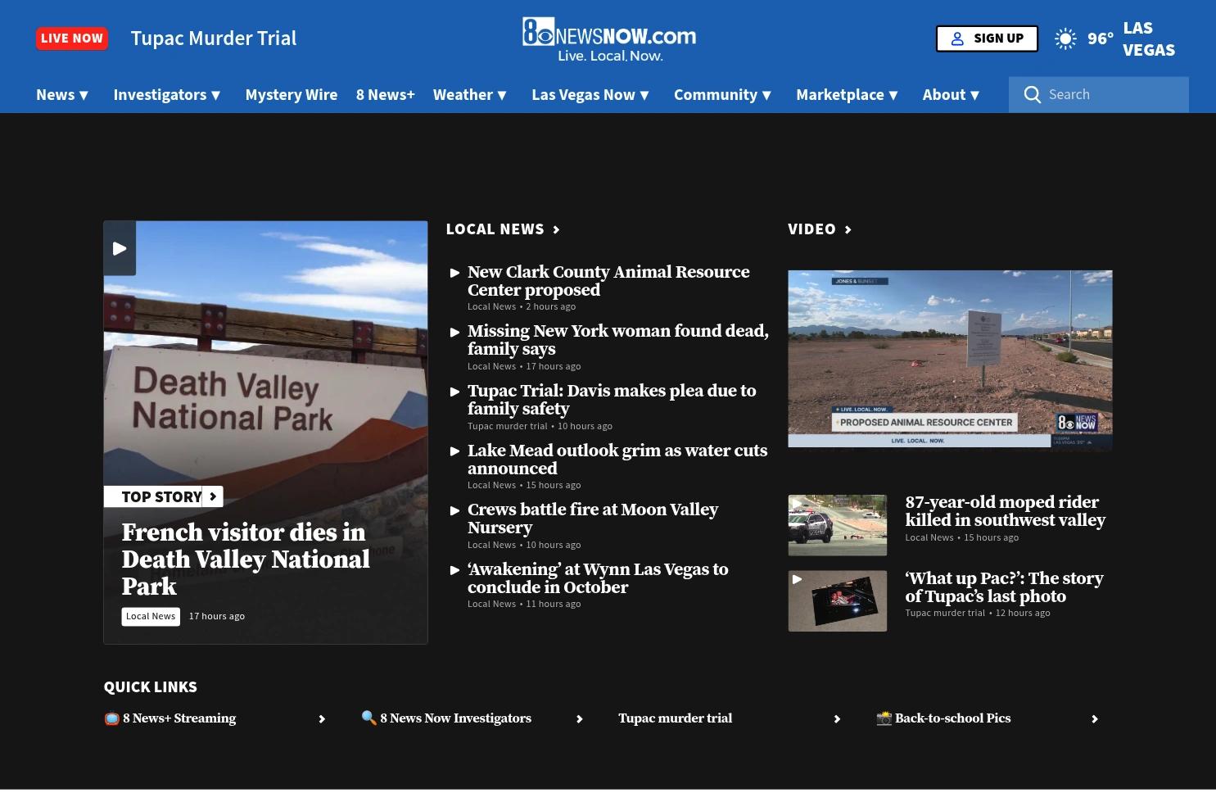The height and width of the screenshot is (811, 1216).
Task: Play the Proposed Animal Resource Center video
Action: point(950,360)
